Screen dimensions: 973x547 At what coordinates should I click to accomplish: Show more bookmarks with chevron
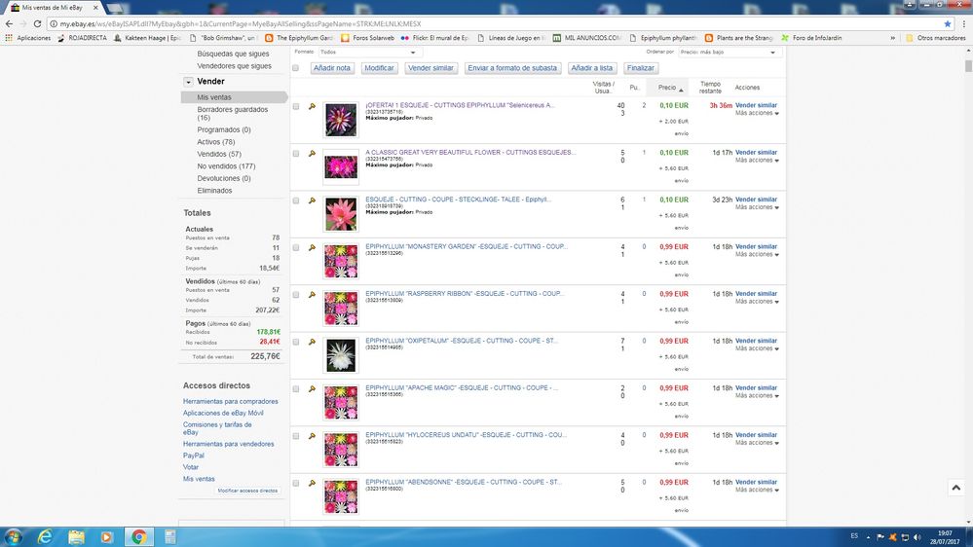893,38
